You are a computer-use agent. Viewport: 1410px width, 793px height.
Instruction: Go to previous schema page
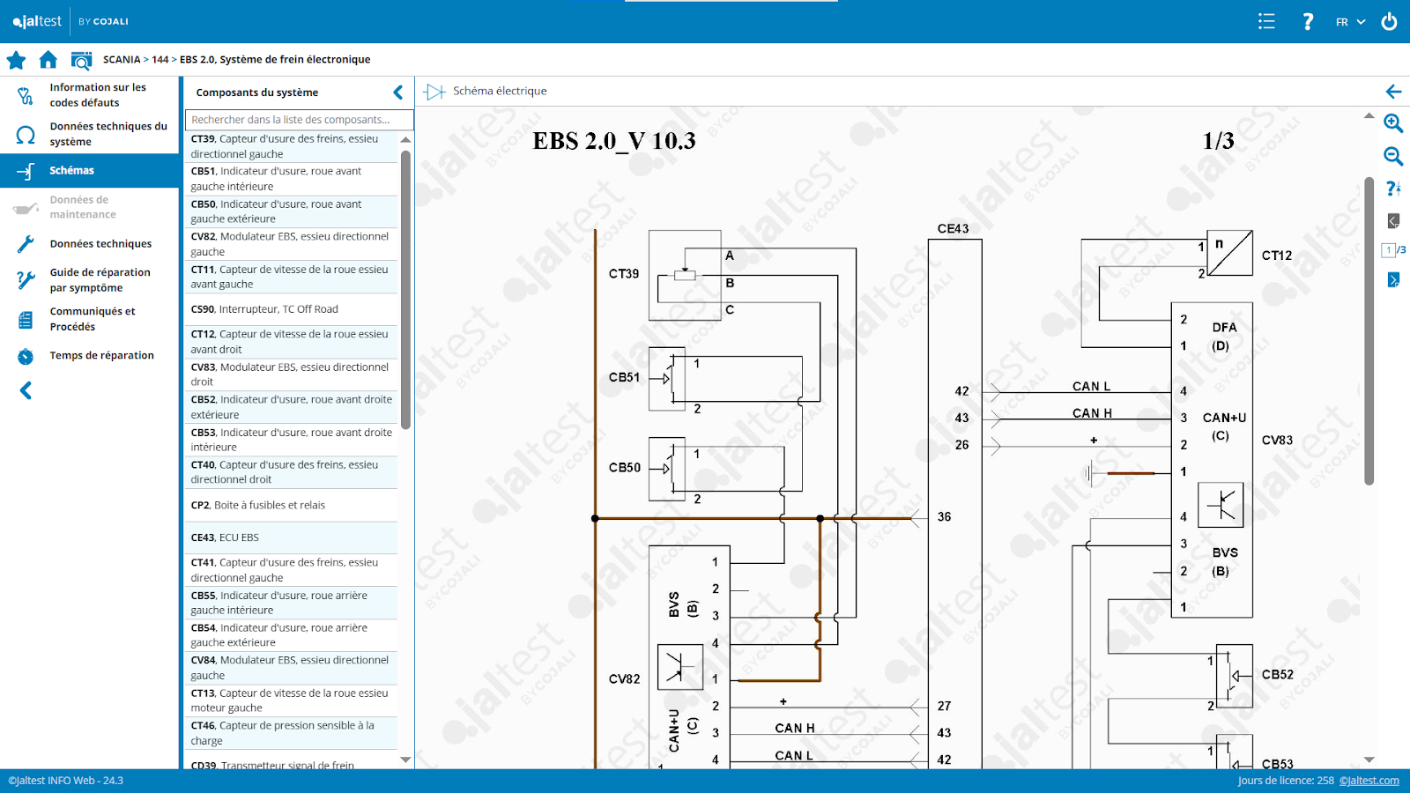[1393, 220]
